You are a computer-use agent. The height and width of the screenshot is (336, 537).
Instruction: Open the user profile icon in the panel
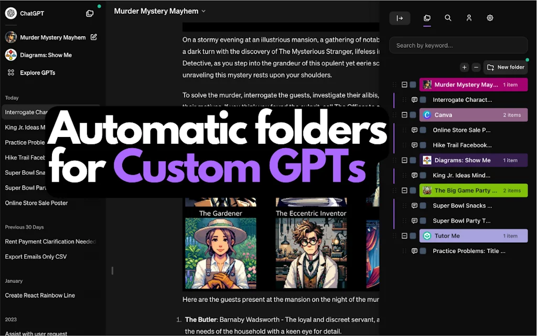(469, 18)
